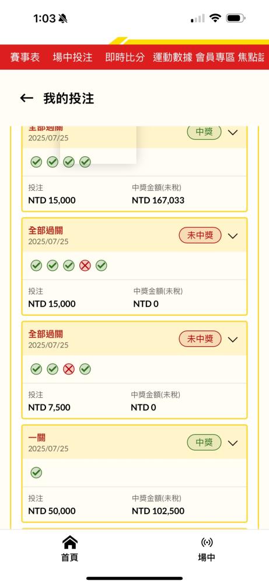Open 運動數據 in the red menu
Image resolution: width=269 pixels, height=585 pixels.
[173, 57]
